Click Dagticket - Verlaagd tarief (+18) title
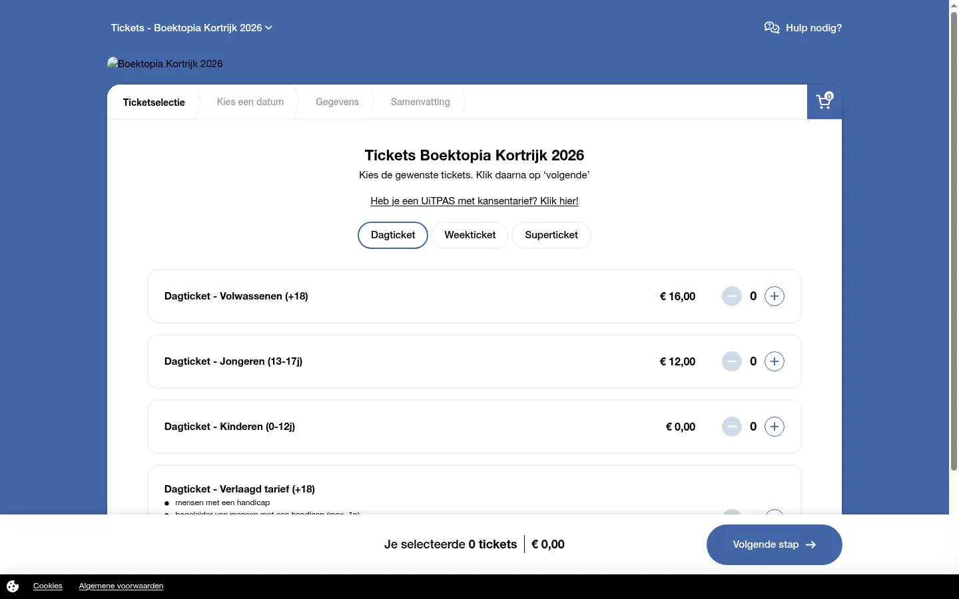Image resolution: width=959 pixels, height=599 pixels. pyautogui.click(x=240, y=489)
